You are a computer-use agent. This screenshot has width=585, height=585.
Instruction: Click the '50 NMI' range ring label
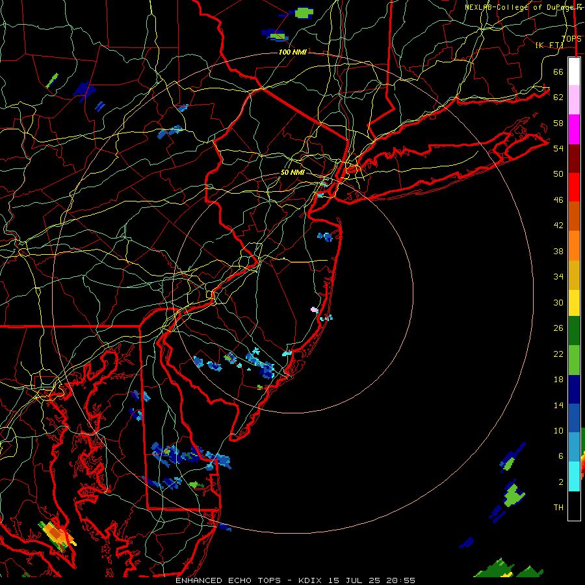[292, 172]
